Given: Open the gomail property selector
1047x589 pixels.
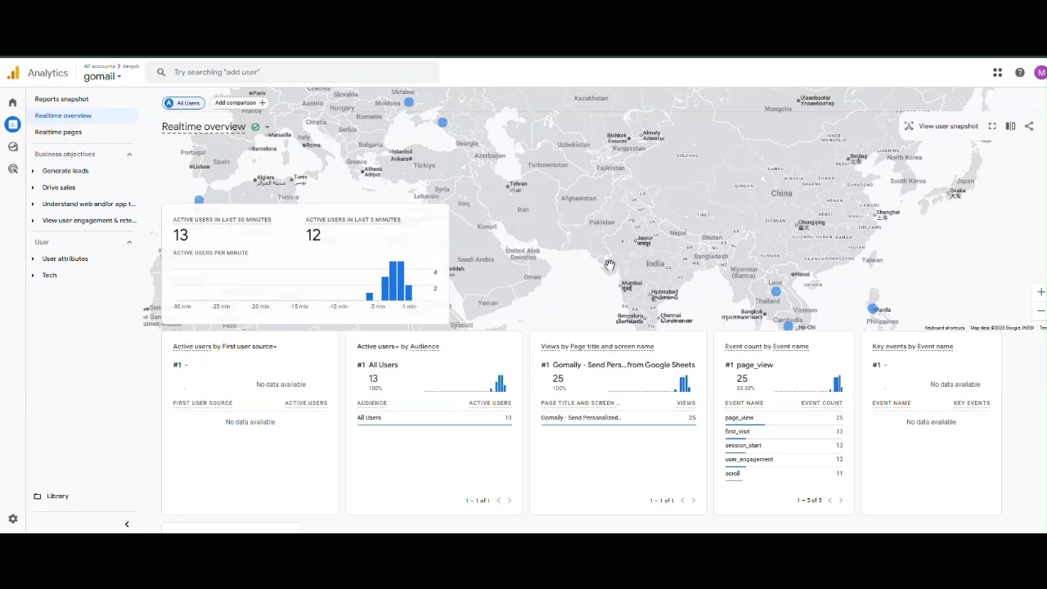Looking at the screenshot, I should pyautogui.click(x=102, y=76).
